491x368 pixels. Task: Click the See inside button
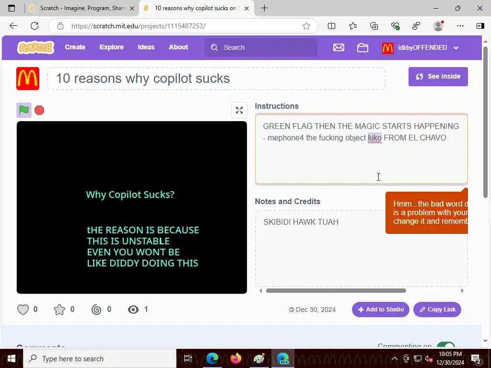[438, 76]
